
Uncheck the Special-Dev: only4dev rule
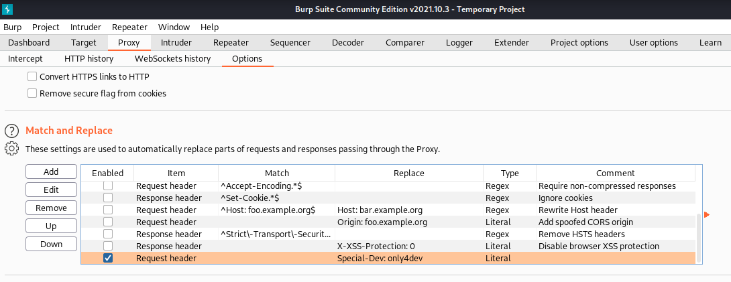[x=107, y=258]
